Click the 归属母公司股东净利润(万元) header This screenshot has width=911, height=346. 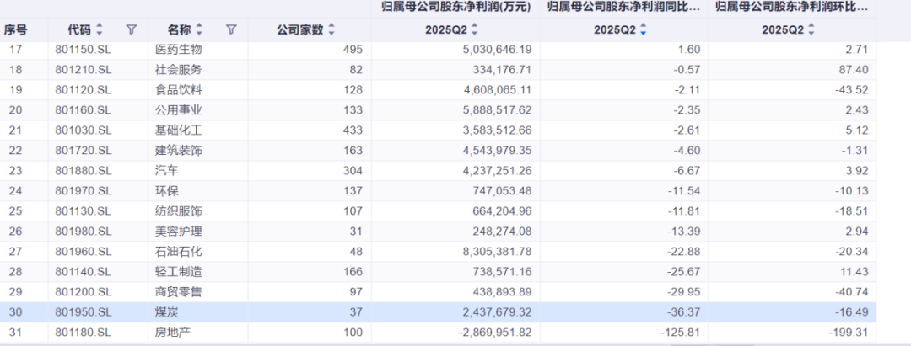point(455,8)
